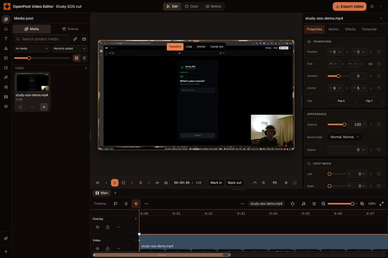Jump to start of the timeline
Screen dimensions: 388x258
pos(98,183)
